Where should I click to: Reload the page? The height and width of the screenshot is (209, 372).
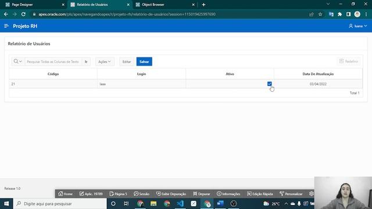tap(23, 14)
